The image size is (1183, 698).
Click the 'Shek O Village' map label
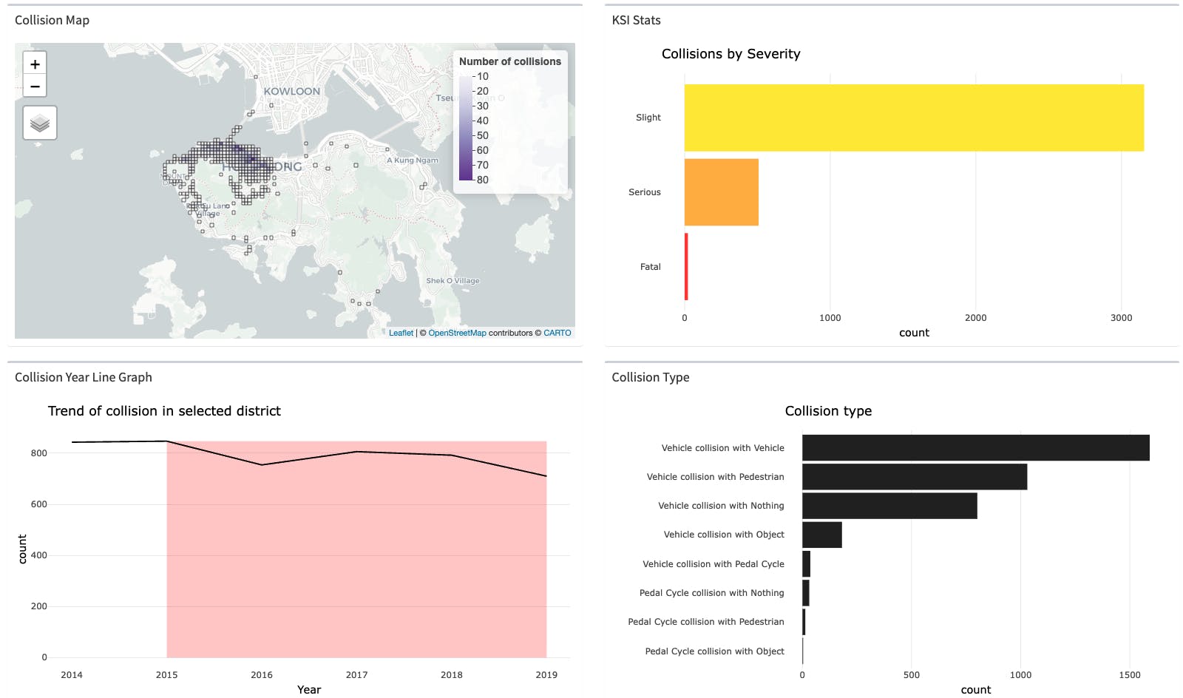pyautogui.click(x=452, y=281)
